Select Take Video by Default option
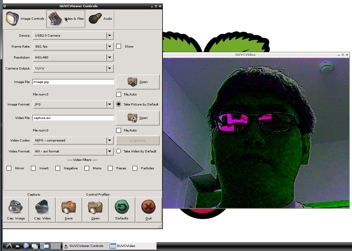The height and width of the screenshot is (251, 352). (x=119, y=151)
